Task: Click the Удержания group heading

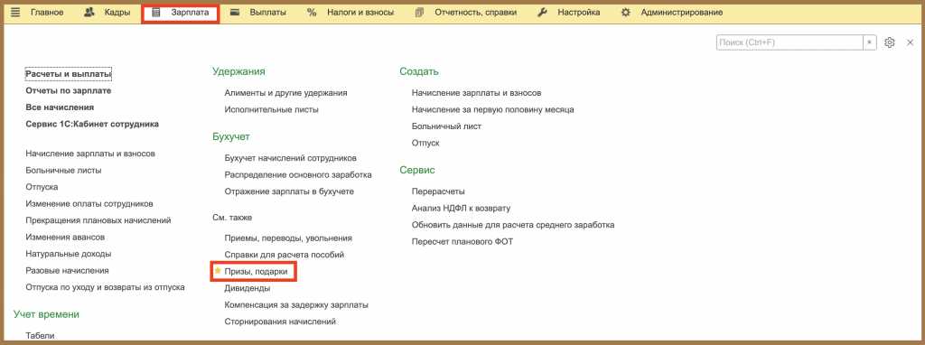Action: [238, 71]
